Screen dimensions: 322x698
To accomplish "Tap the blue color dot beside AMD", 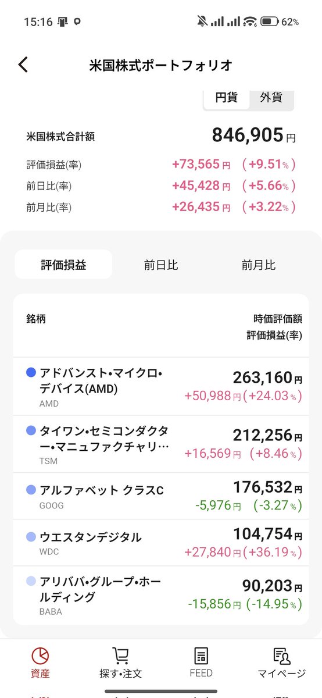I will click(x=31, y=372).
